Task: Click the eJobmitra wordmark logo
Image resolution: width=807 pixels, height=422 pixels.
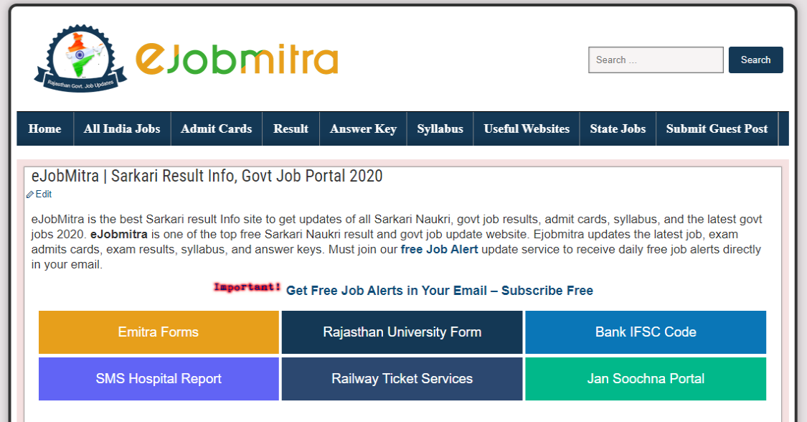Action: point(237,60)
